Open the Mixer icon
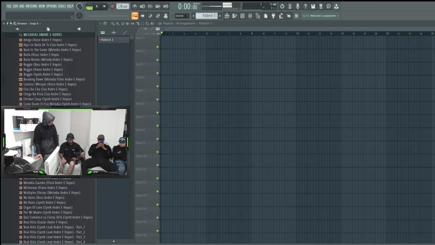Image resolution: width=435 pixels, height=245 pixels. [250, 16]
